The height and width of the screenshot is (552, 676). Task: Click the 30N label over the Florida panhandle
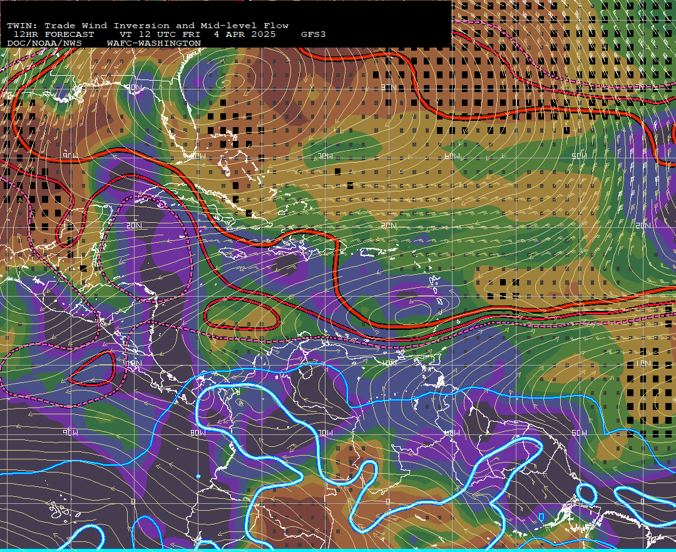point(134,88)
